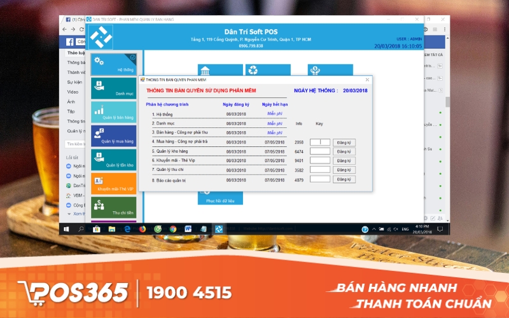Viewport: 509px width, 318px height.
Task: Open Google Chrome from taskbar
Action: click(173, 229)
